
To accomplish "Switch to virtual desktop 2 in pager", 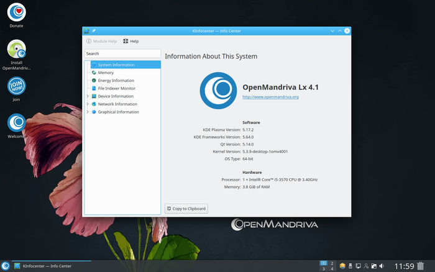I will pyautogui.click(x=332, y=263).
